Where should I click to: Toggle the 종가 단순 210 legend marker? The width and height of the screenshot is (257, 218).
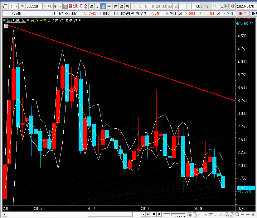pyautogui.click(x=80, y=20)
